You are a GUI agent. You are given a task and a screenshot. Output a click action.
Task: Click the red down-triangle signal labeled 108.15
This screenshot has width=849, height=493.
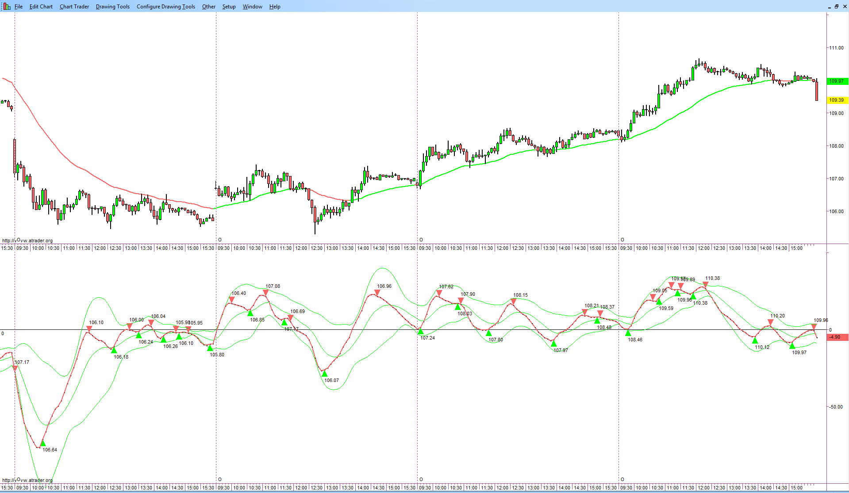pyautogui.click(x=514, y=302)
